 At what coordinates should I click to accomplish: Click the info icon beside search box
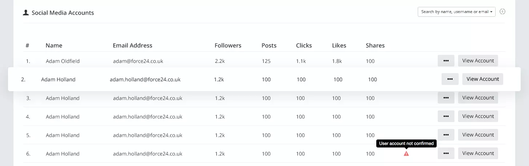(502, 12)
